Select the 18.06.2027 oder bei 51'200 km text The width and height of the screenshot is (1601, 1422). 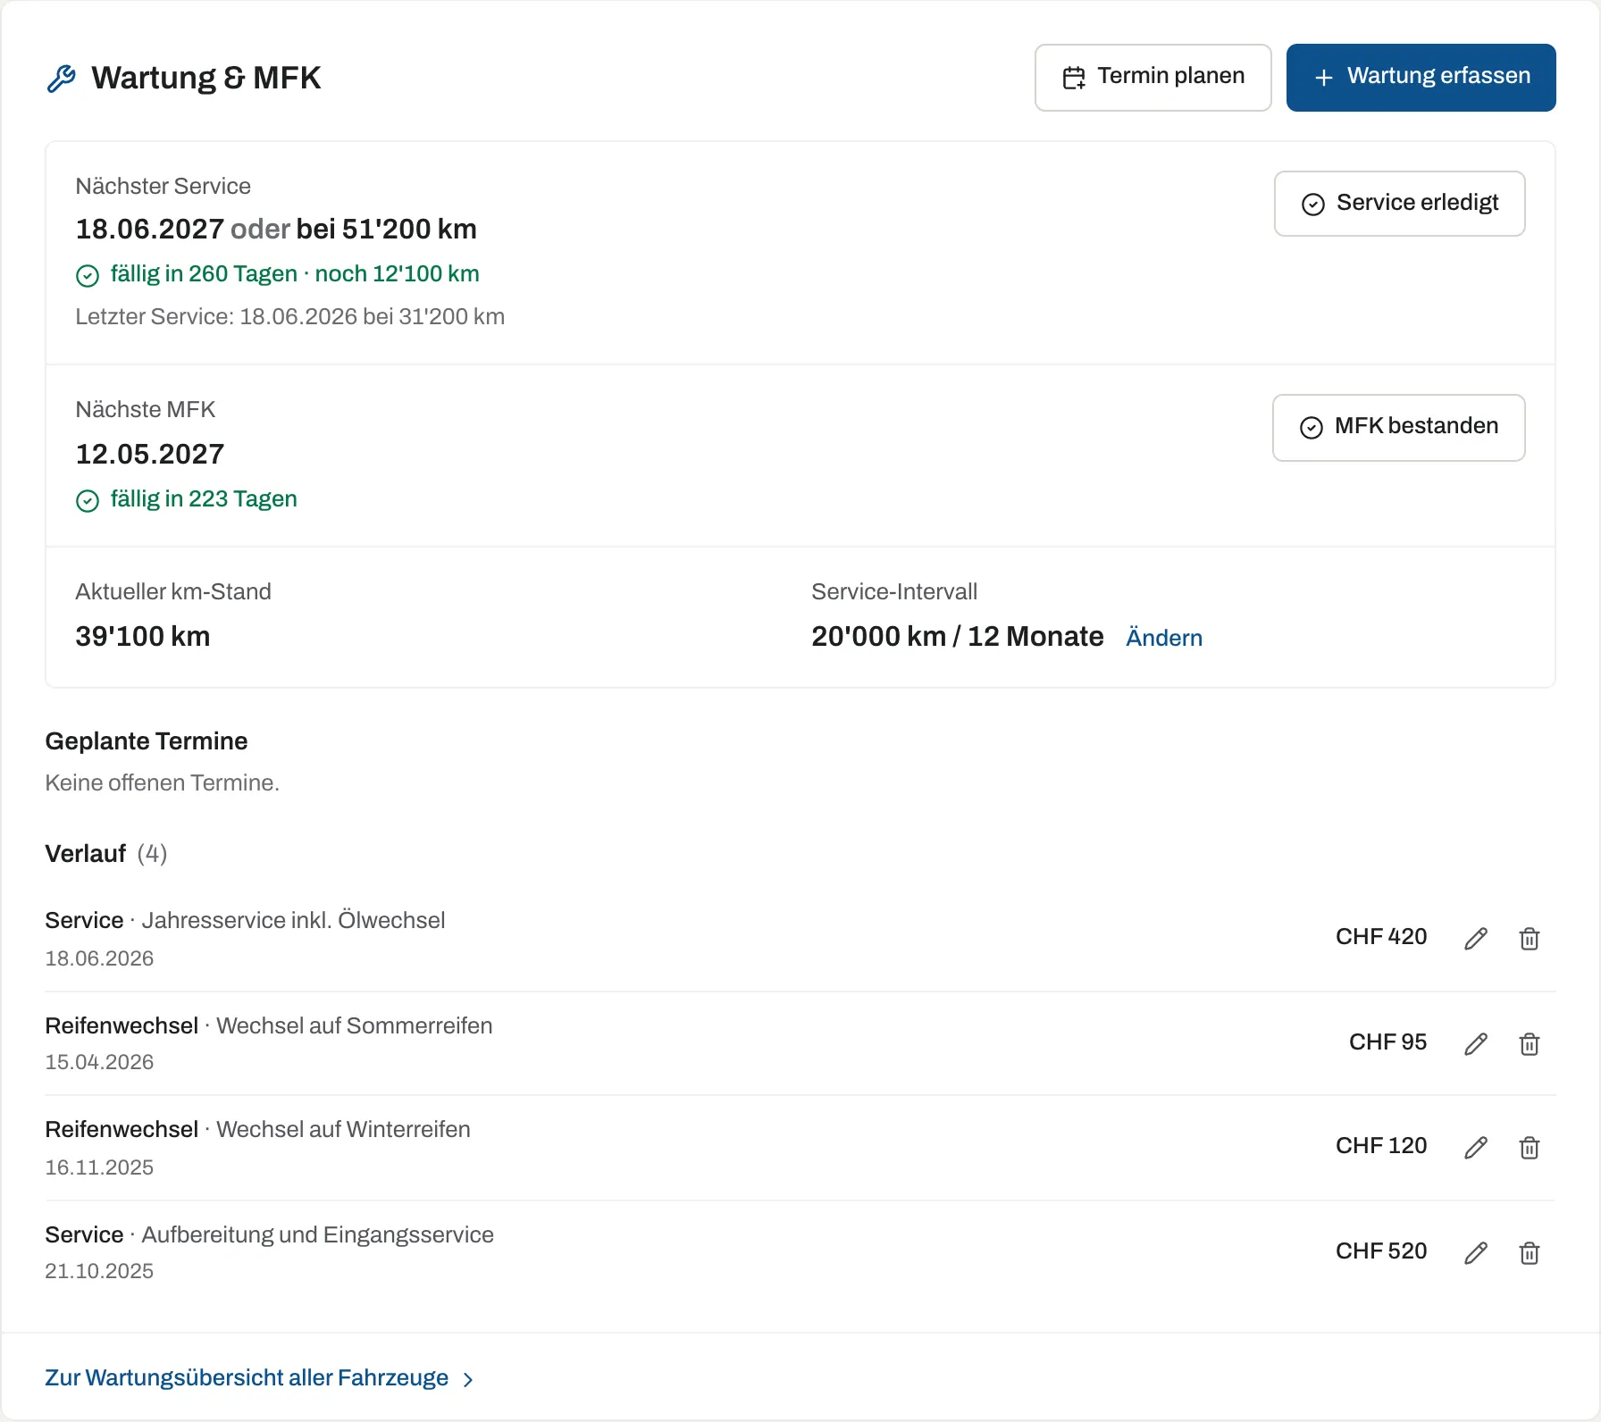pyautogui.click(x=276, y=230)
